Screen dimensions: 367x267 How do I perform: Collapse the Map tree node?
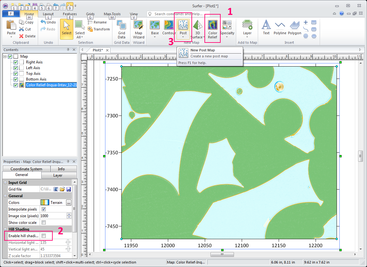pyautogui.click(x=5, y=56)
